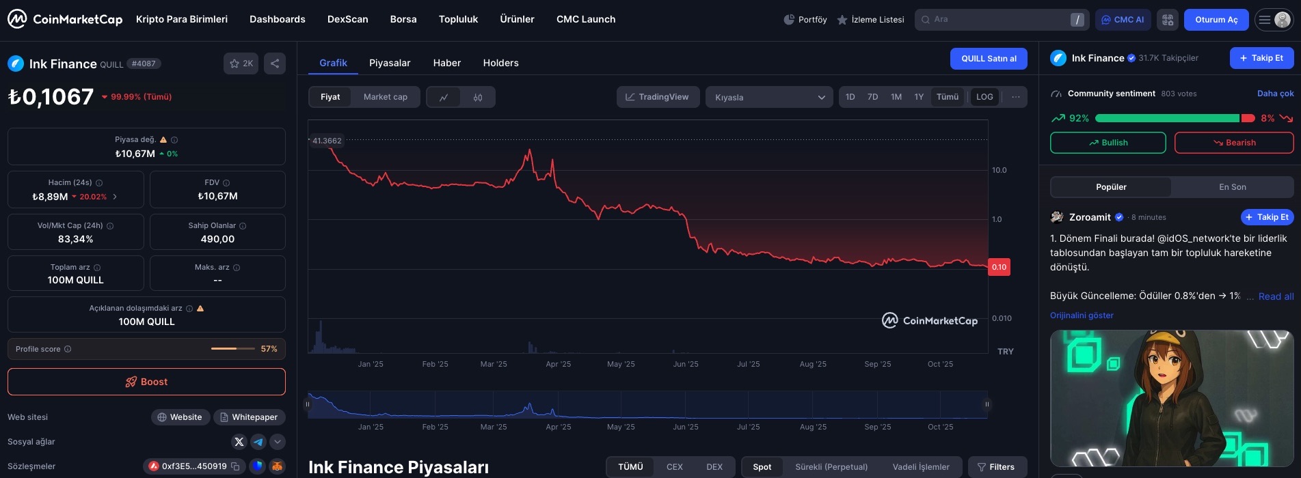Select the 1Y time range

[919, 97]
